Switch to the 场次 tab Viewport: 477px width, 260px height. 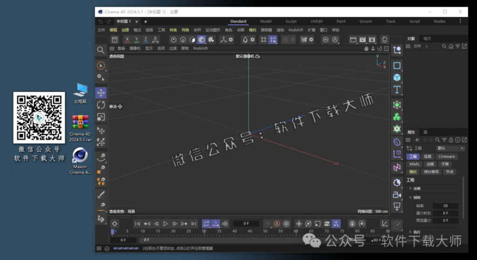[427, 39]
